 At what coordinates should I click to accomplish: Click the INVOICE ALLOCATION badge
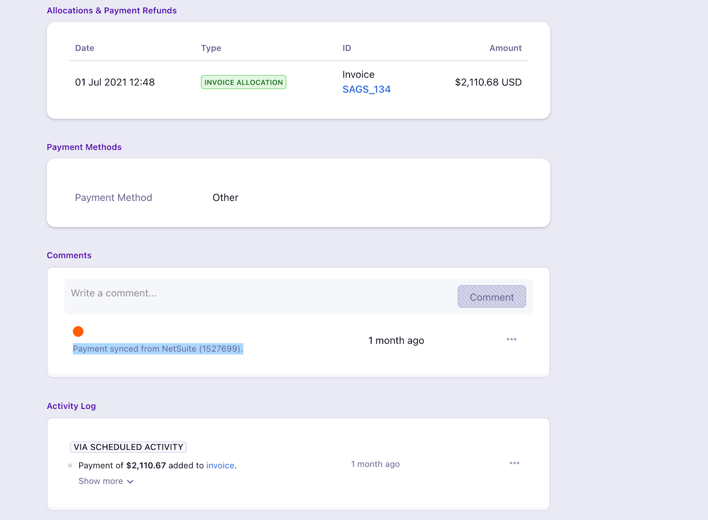(x=243, y=82)
